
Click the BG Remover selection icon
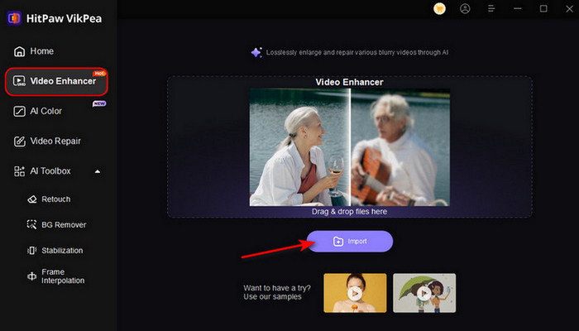[31, 224]
